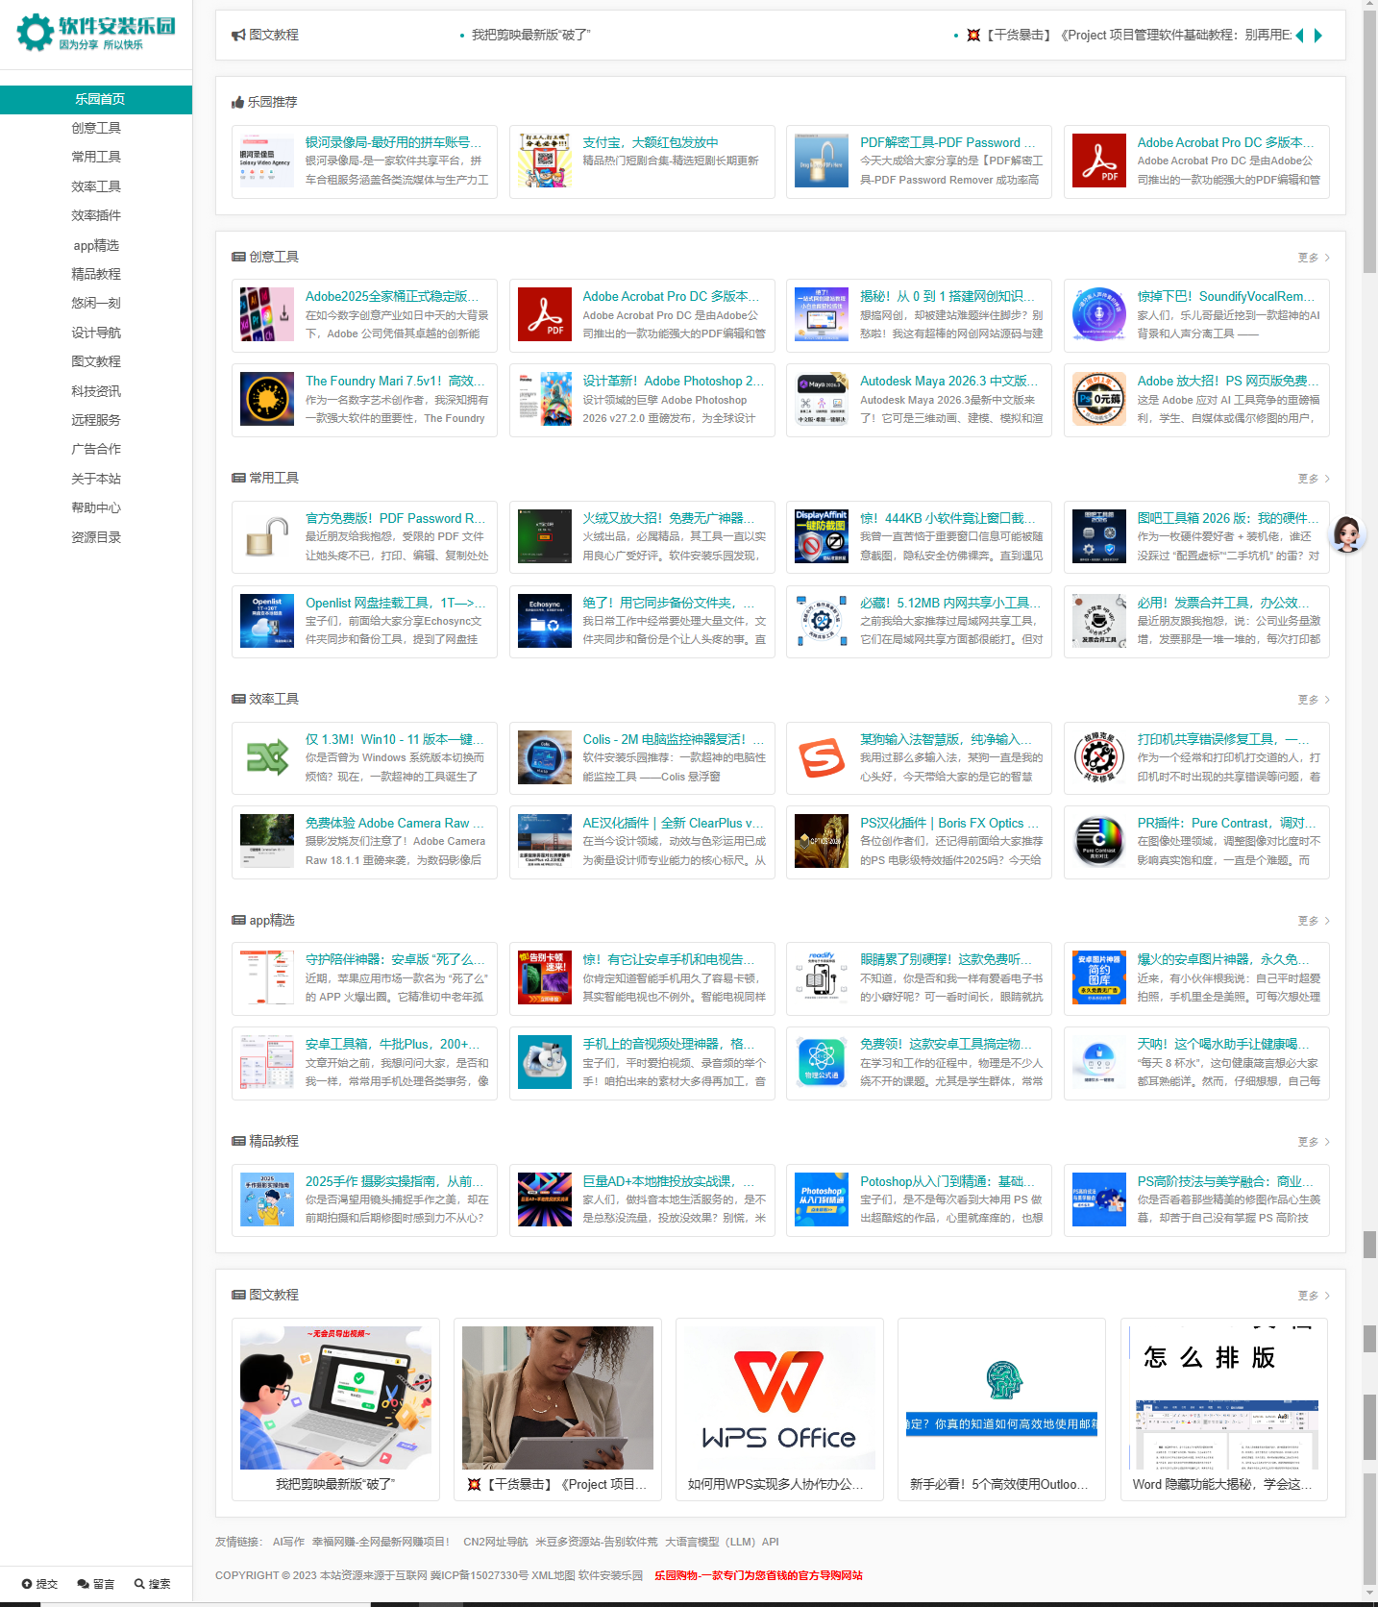The image size is (1378, 1607).
Task: Click the orange Sogou S input method icon
Action: [822, 757]
